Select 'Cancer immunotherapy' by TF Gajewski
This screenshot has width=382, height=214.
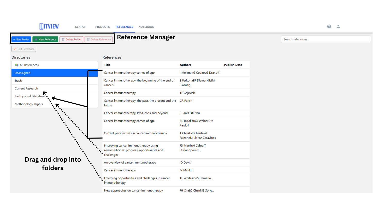pos(176,93)
